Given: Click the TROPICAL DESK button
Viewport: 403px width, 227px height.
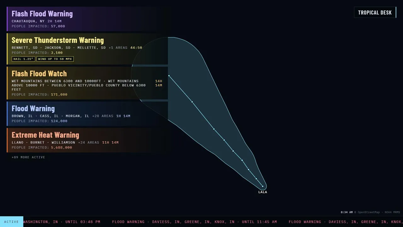Looking at the screenshot, I should coord(375,12).
